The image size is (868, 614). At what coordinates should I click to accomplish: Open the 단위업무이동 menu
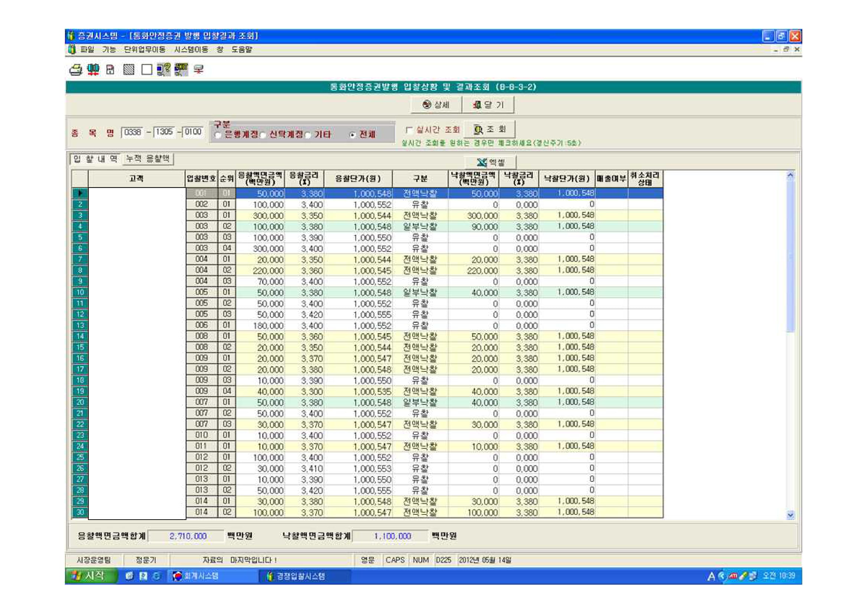click(x=144, y=49)
